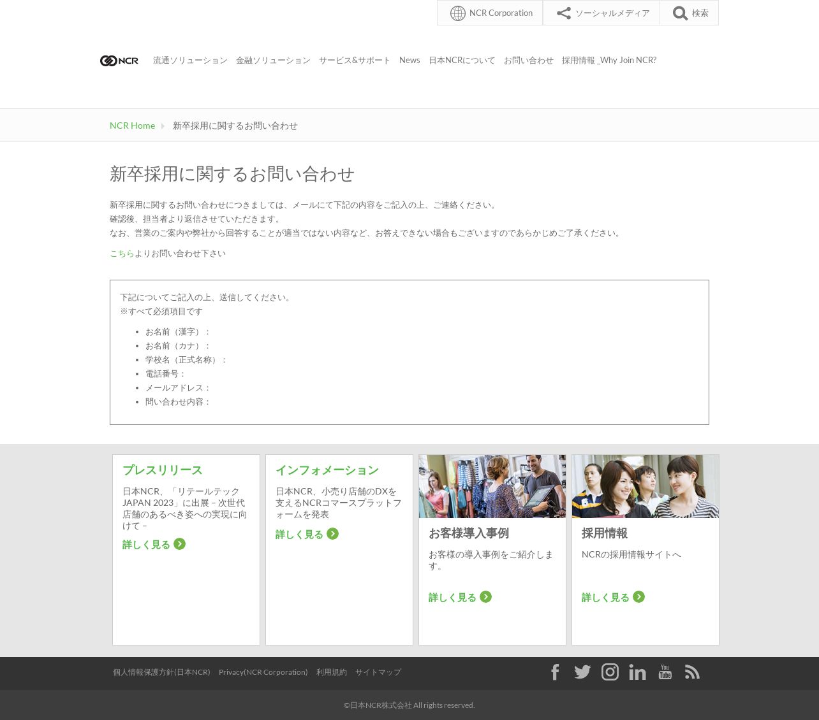Open サービス&サポート menu
Viewport: 819px width, 720px height.
355,61
